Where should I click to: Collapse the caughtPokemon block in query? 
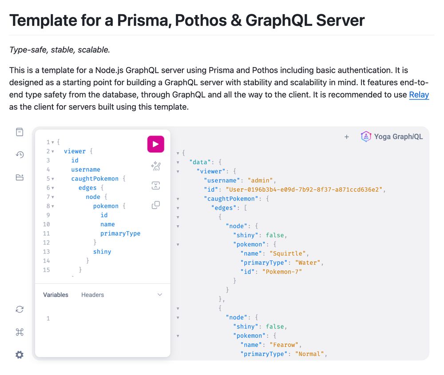pyautogui.click(x=53, y=179)
